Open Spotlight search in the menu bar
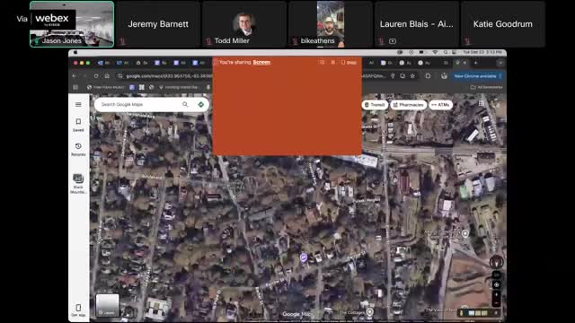This screenshot has height=323, width=575. 446,52
